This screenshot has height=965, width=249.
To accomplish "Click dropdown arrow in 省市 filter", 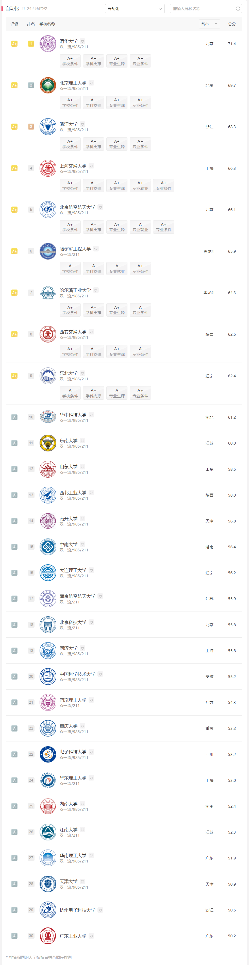I will point(216,24).
